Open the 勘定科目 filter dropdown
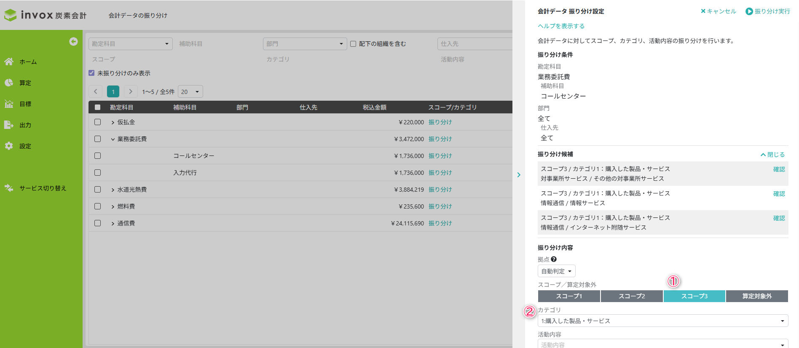Screen dimensions: 799x348 [131, 44]
